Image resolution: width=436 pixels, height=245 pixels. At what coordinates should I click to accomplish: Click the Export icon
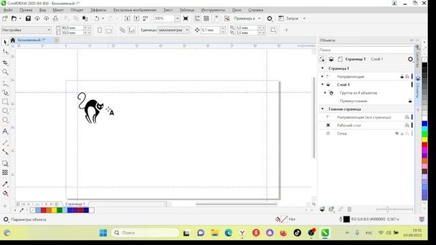pyautogui.click(x=136, y=18)
